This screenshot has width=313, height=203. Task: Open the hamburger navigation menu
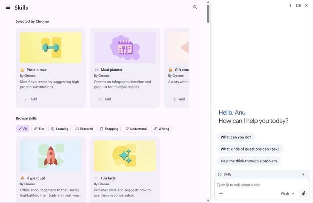click(8, 7)
